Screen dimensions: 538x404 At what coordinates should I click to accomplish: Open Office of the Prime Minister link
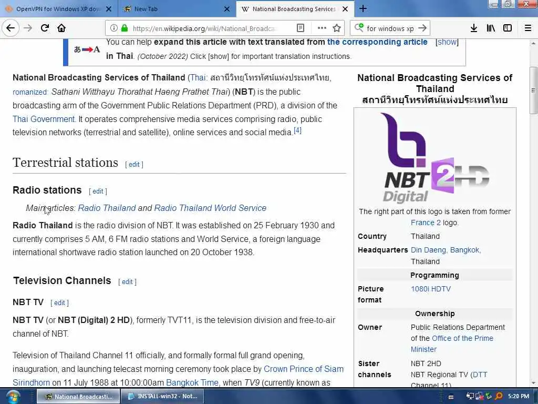coord(452,344)
